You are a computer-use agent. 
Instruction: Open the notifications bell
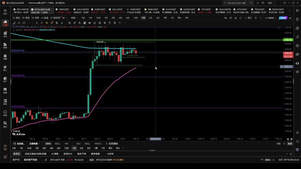pos(258,3)
